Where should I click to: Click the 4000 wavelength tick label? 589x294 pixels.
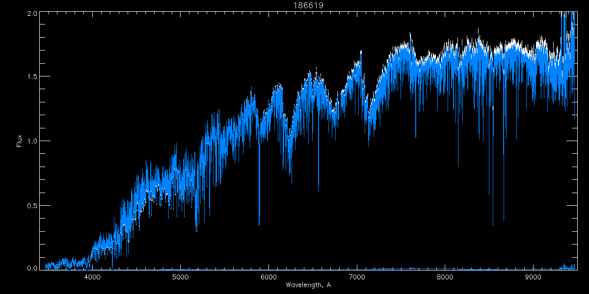point(92,277)
